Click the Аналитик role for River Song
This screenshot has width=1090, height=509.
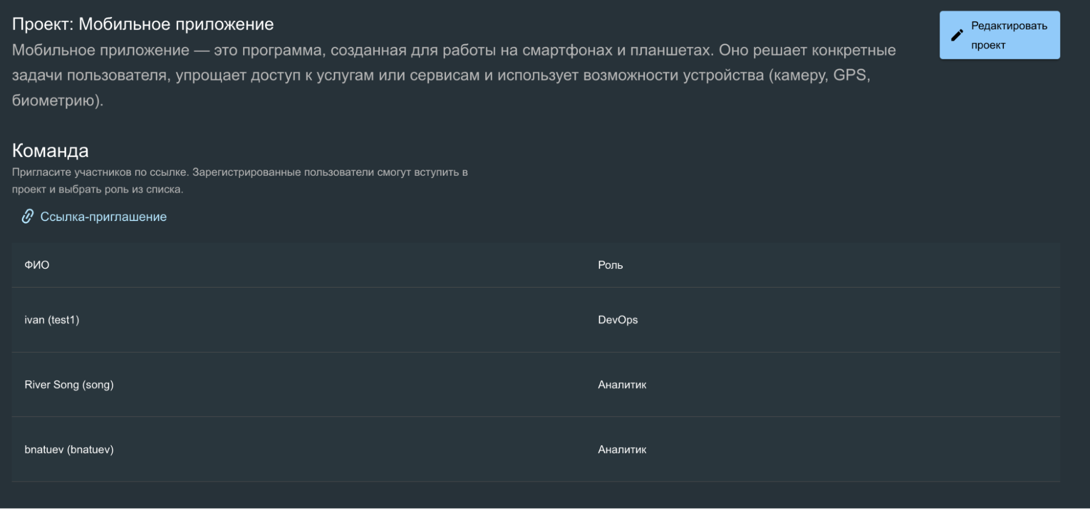pos(622,385)
